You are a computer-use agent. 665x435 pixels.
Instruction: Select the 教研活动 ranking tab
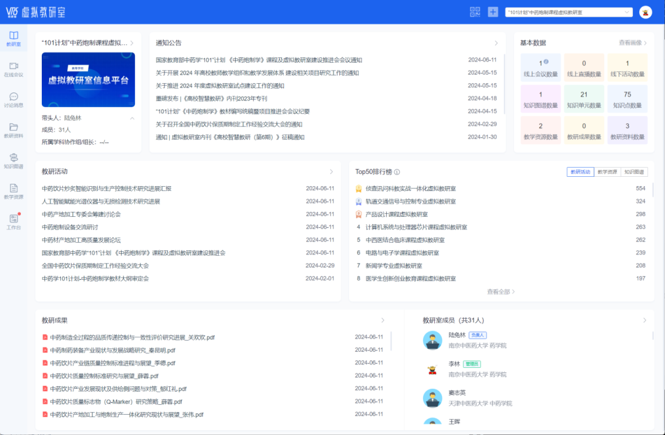580,172
